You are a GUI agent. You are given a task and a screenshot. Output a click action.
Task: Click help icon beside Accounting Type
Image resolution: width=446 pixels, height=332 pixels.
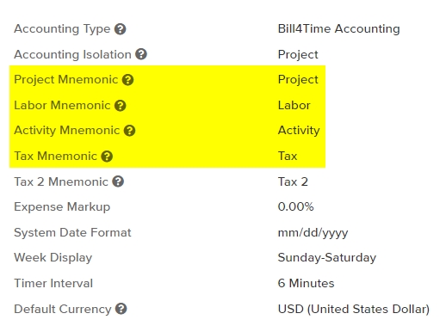[x=121, y=29]
